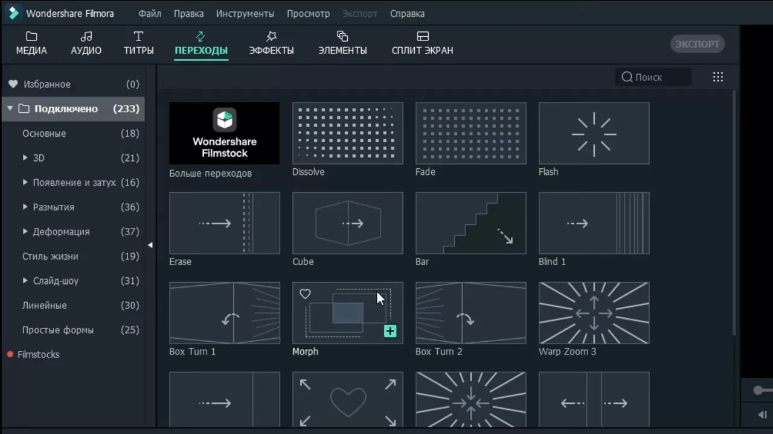Open the Файл menu

[x=150, y=13]
